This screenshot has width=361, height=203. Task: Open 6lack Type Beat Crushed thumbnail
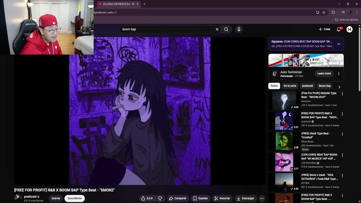[x=284, y=141]
